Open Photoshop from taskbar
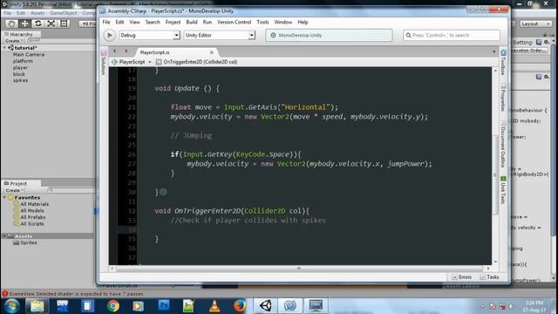This screenshot has width=558, height=314. click(164, 305)
